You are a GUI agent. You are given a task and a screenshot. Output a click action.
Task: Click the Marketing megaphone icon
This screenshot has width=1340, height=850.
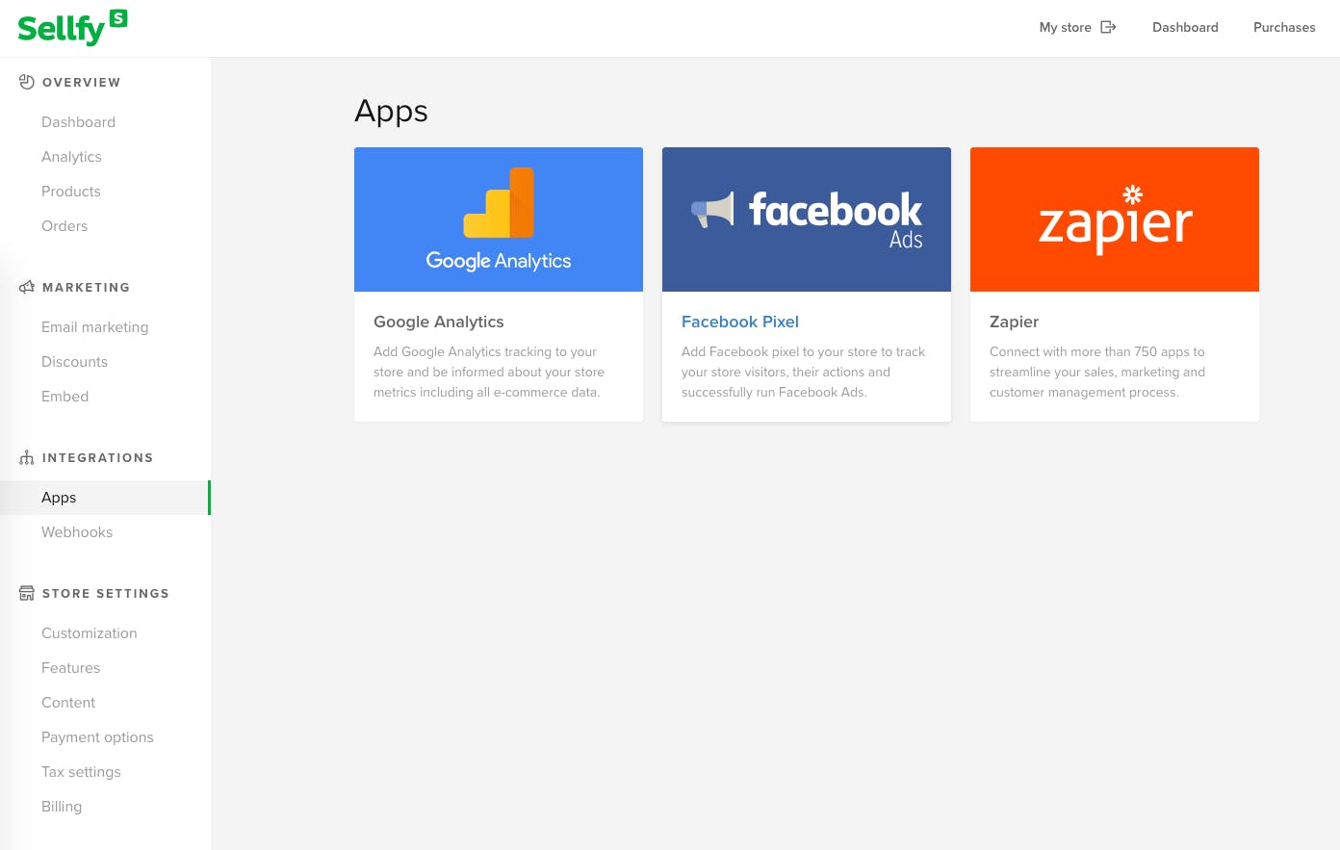(x=27, y=287)
